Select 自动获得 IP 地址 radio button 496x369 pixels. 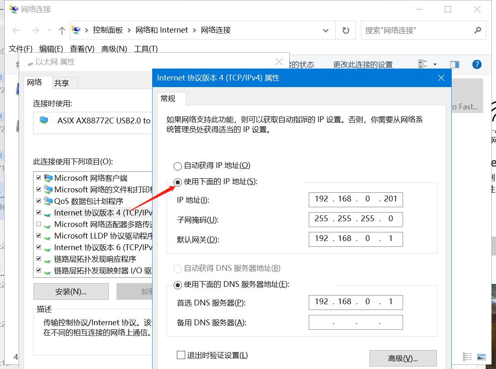point(178,166)
